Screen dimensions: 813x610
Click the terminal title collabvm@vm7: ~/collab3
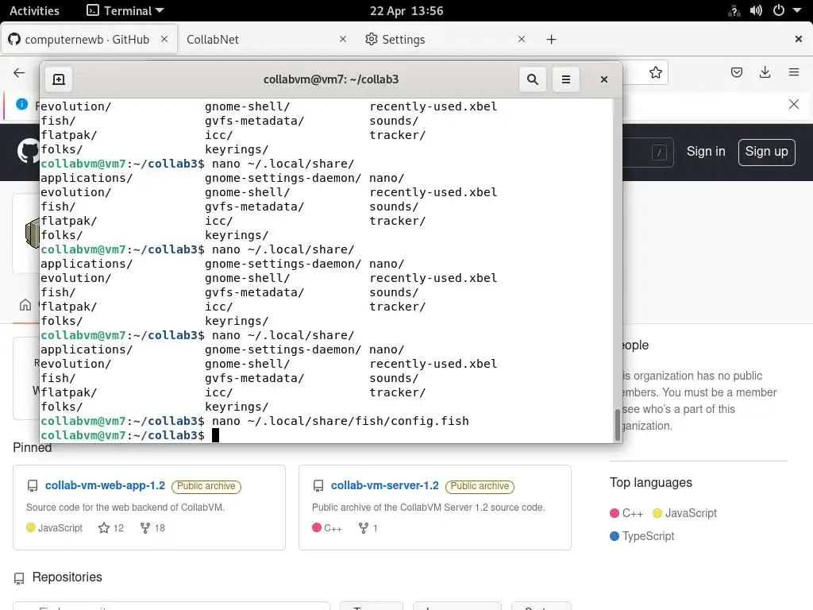pyautogui.click(x=331, y=79)
